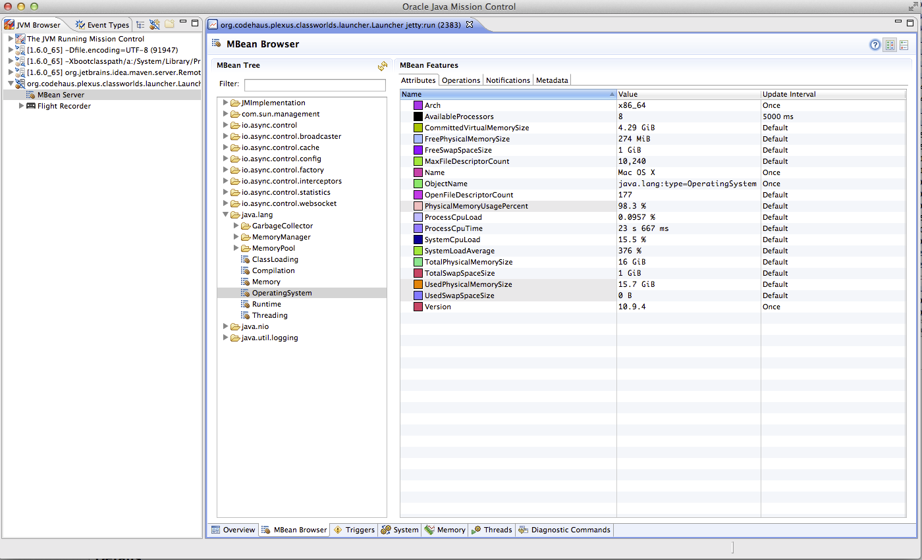Image resolution: width=922 pixels, height=560 pixels.
Task: Click the 15.7 GiB value cell
Action: coord(689,284)
